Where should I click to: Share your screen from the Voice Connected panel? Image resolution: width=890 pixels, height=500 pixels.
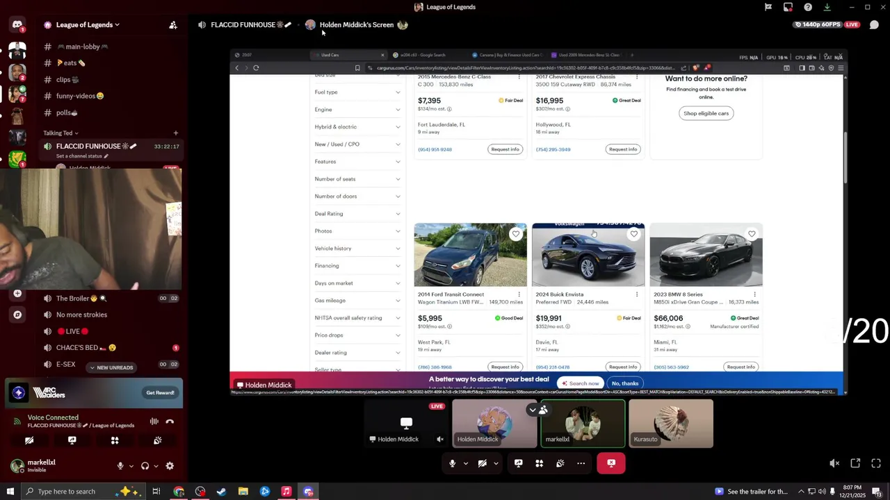click(x=72, y=440)
